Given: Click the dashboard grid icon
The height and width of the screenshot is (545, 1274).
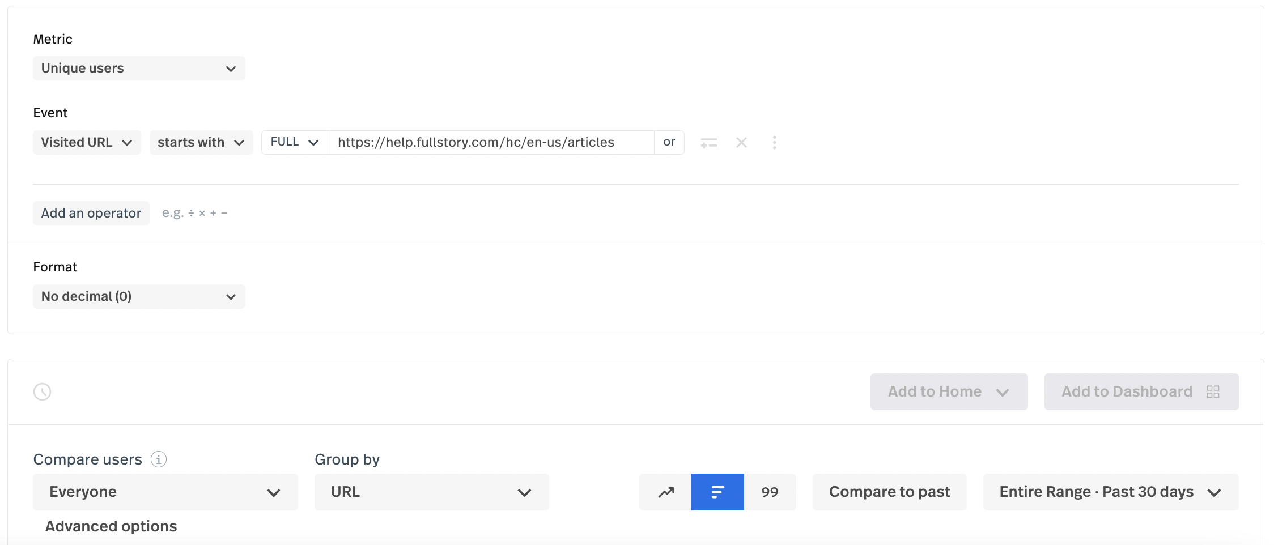Looking at the screenshot, I should coord(1213,391).
